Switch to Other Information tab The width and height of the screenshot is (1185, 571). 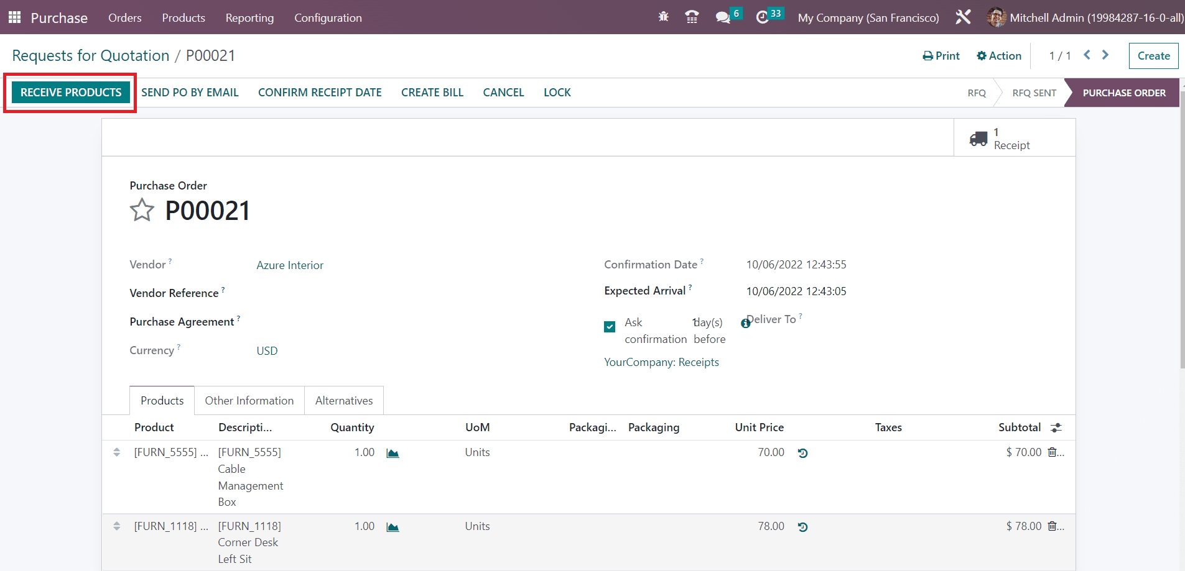click(x=249, y=401)
